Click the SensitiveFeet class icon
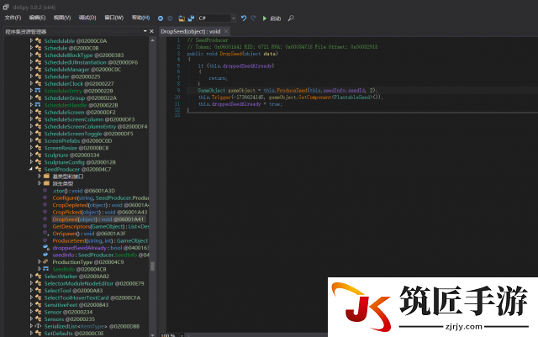 38,305
